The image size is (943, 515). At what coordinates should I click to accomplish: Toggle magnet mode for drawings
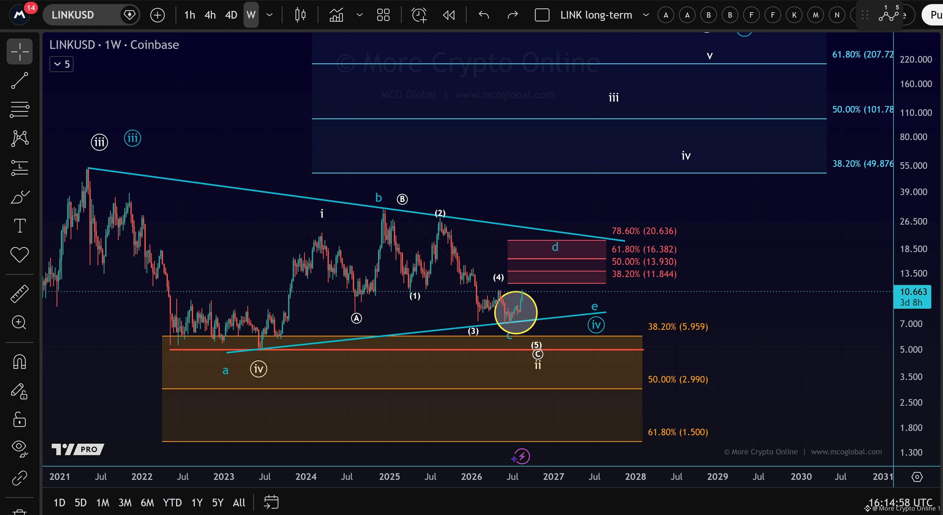pos(19,362)
